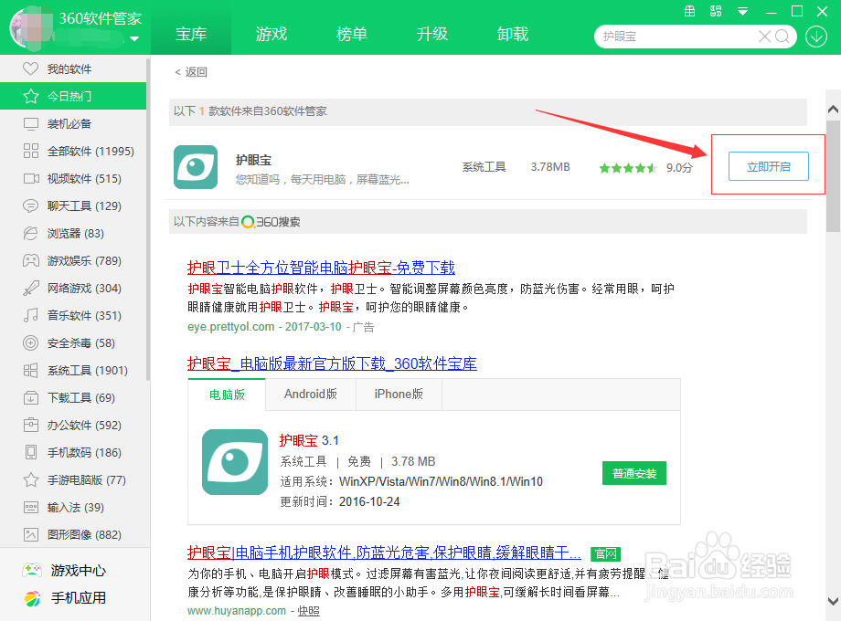The width and height of the screenshot is (841, 621).
Task: Click 普通安装 green button
Action: (x=634, y=473)
